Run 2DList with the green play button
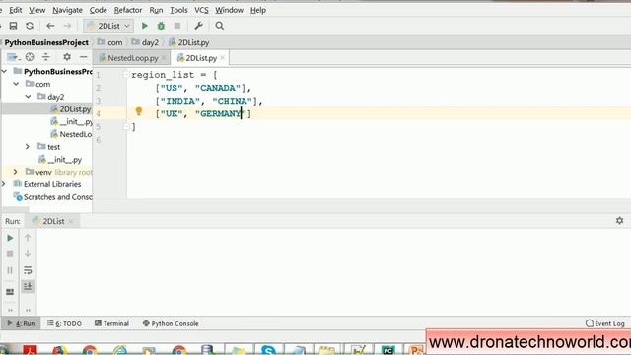631x355 pixels. click(145, 26)
